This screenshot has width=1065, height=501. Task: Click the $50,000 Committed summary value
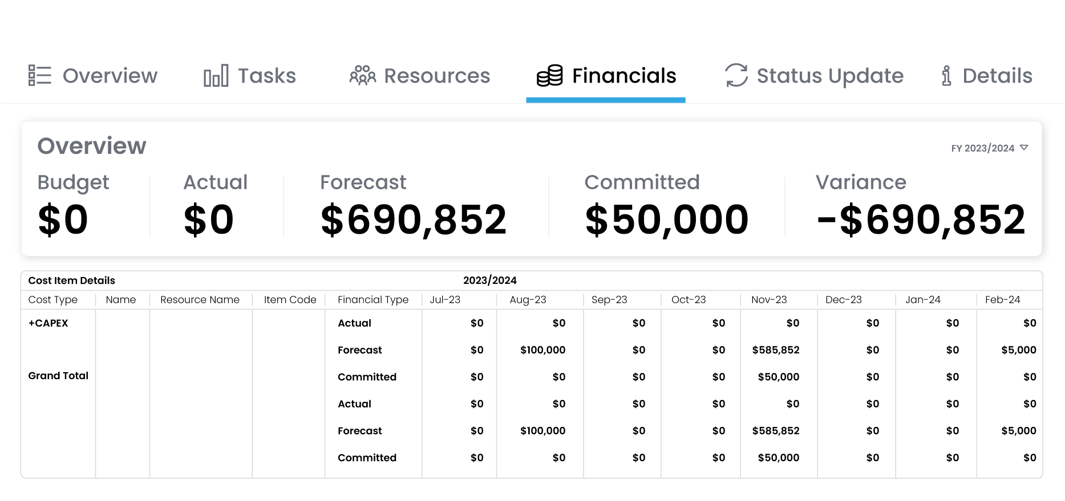pos(667,220)
